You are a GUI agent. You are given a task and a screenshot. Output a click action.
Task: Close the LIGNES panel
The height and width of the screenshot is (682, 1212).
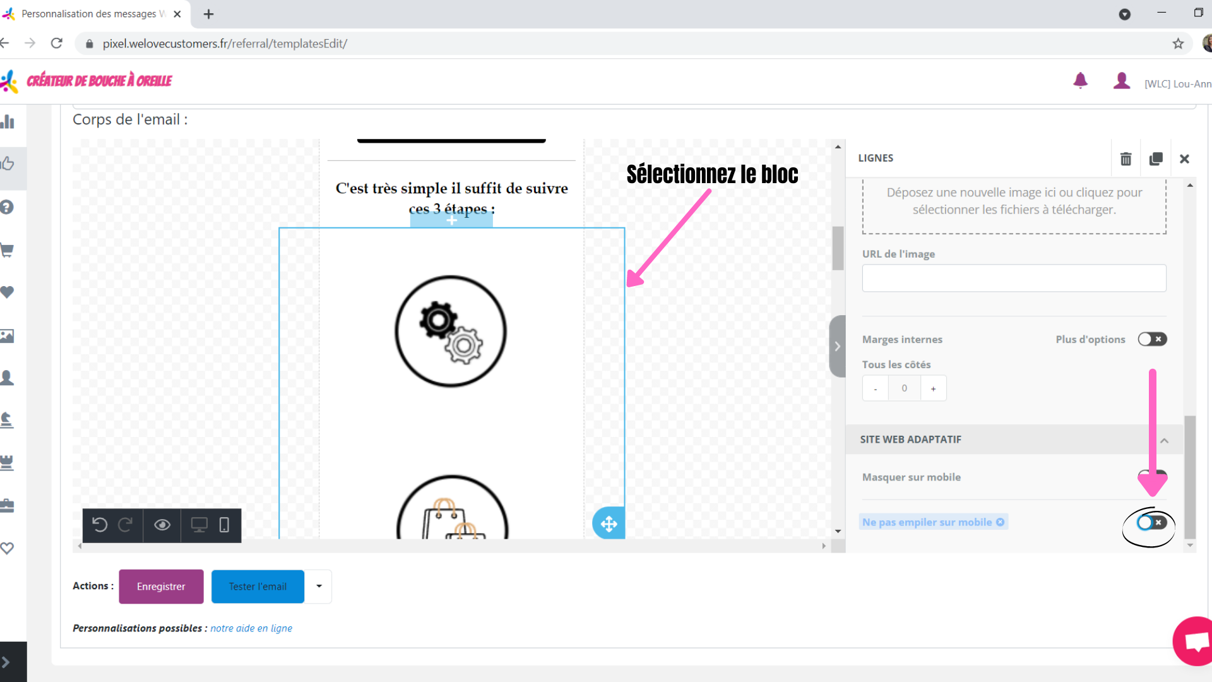pos(1184,159)
